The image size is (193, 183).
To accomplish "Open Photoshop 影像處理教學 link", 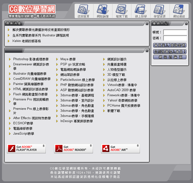I will click(x=31, y=59).
